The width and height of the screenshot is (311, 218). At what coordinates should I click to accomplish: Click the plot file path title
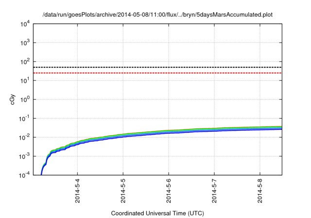coord(157,15)
